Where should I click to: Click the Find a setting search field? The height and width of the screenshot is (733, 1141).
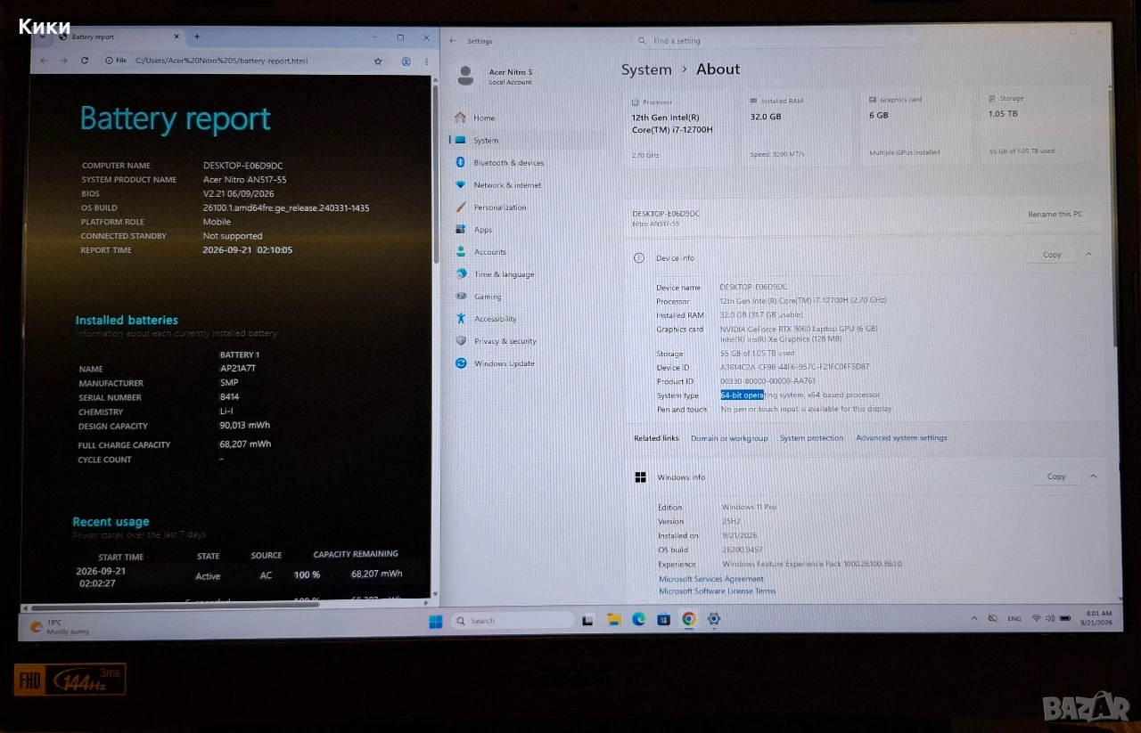775,41
